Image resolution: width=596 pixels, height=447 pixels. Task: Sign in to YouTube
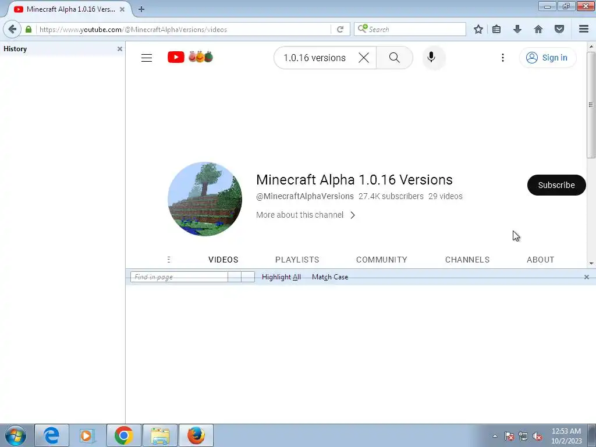(x=548, y=58)
